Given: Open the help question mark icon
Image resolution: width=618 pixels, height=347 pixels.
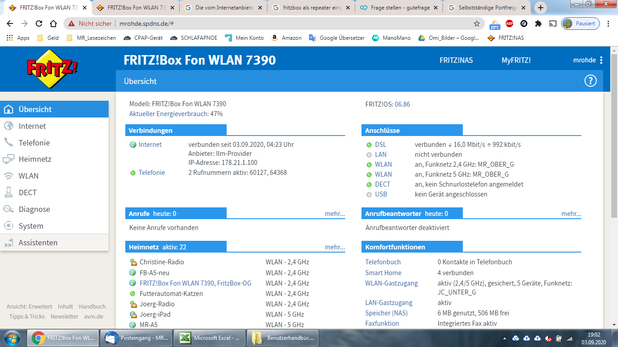Looking at the screenshot, I should click(590, 81).
